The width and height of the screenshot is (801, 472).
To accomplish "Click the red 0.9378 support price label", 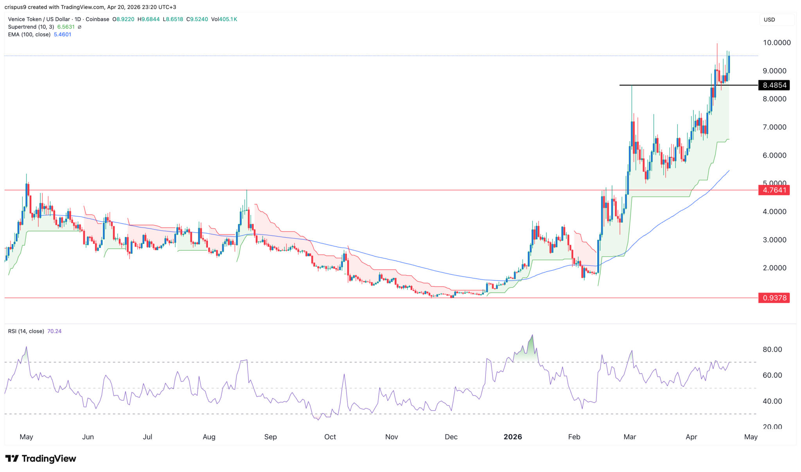I will [774, 298].
